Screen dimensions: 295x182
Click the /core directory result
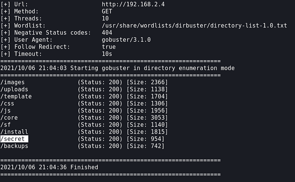(x=9, y=118)
